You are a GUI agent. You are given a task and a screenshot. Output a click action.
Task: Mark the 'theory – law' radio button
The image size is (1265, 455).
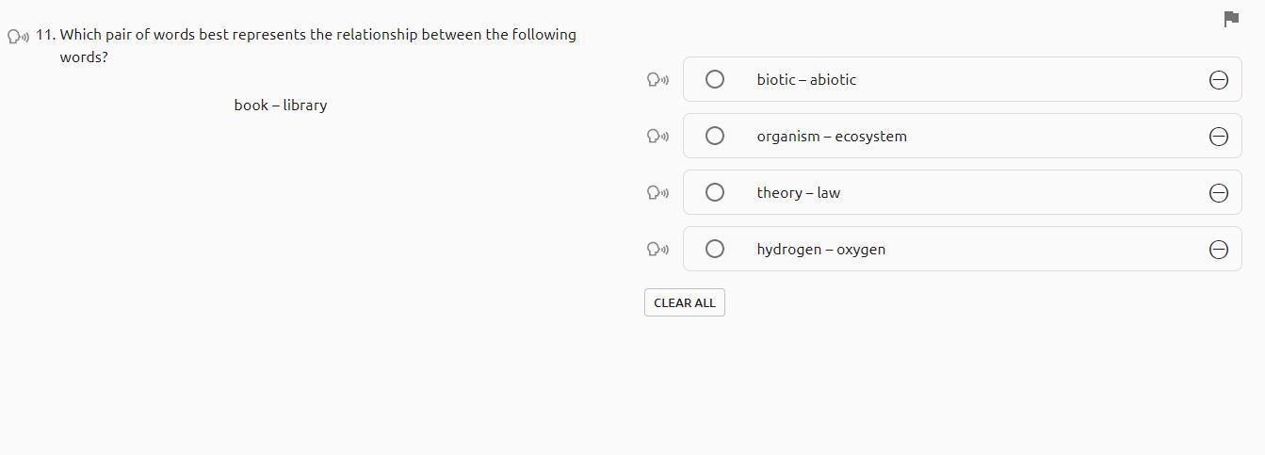click(715, 192)
